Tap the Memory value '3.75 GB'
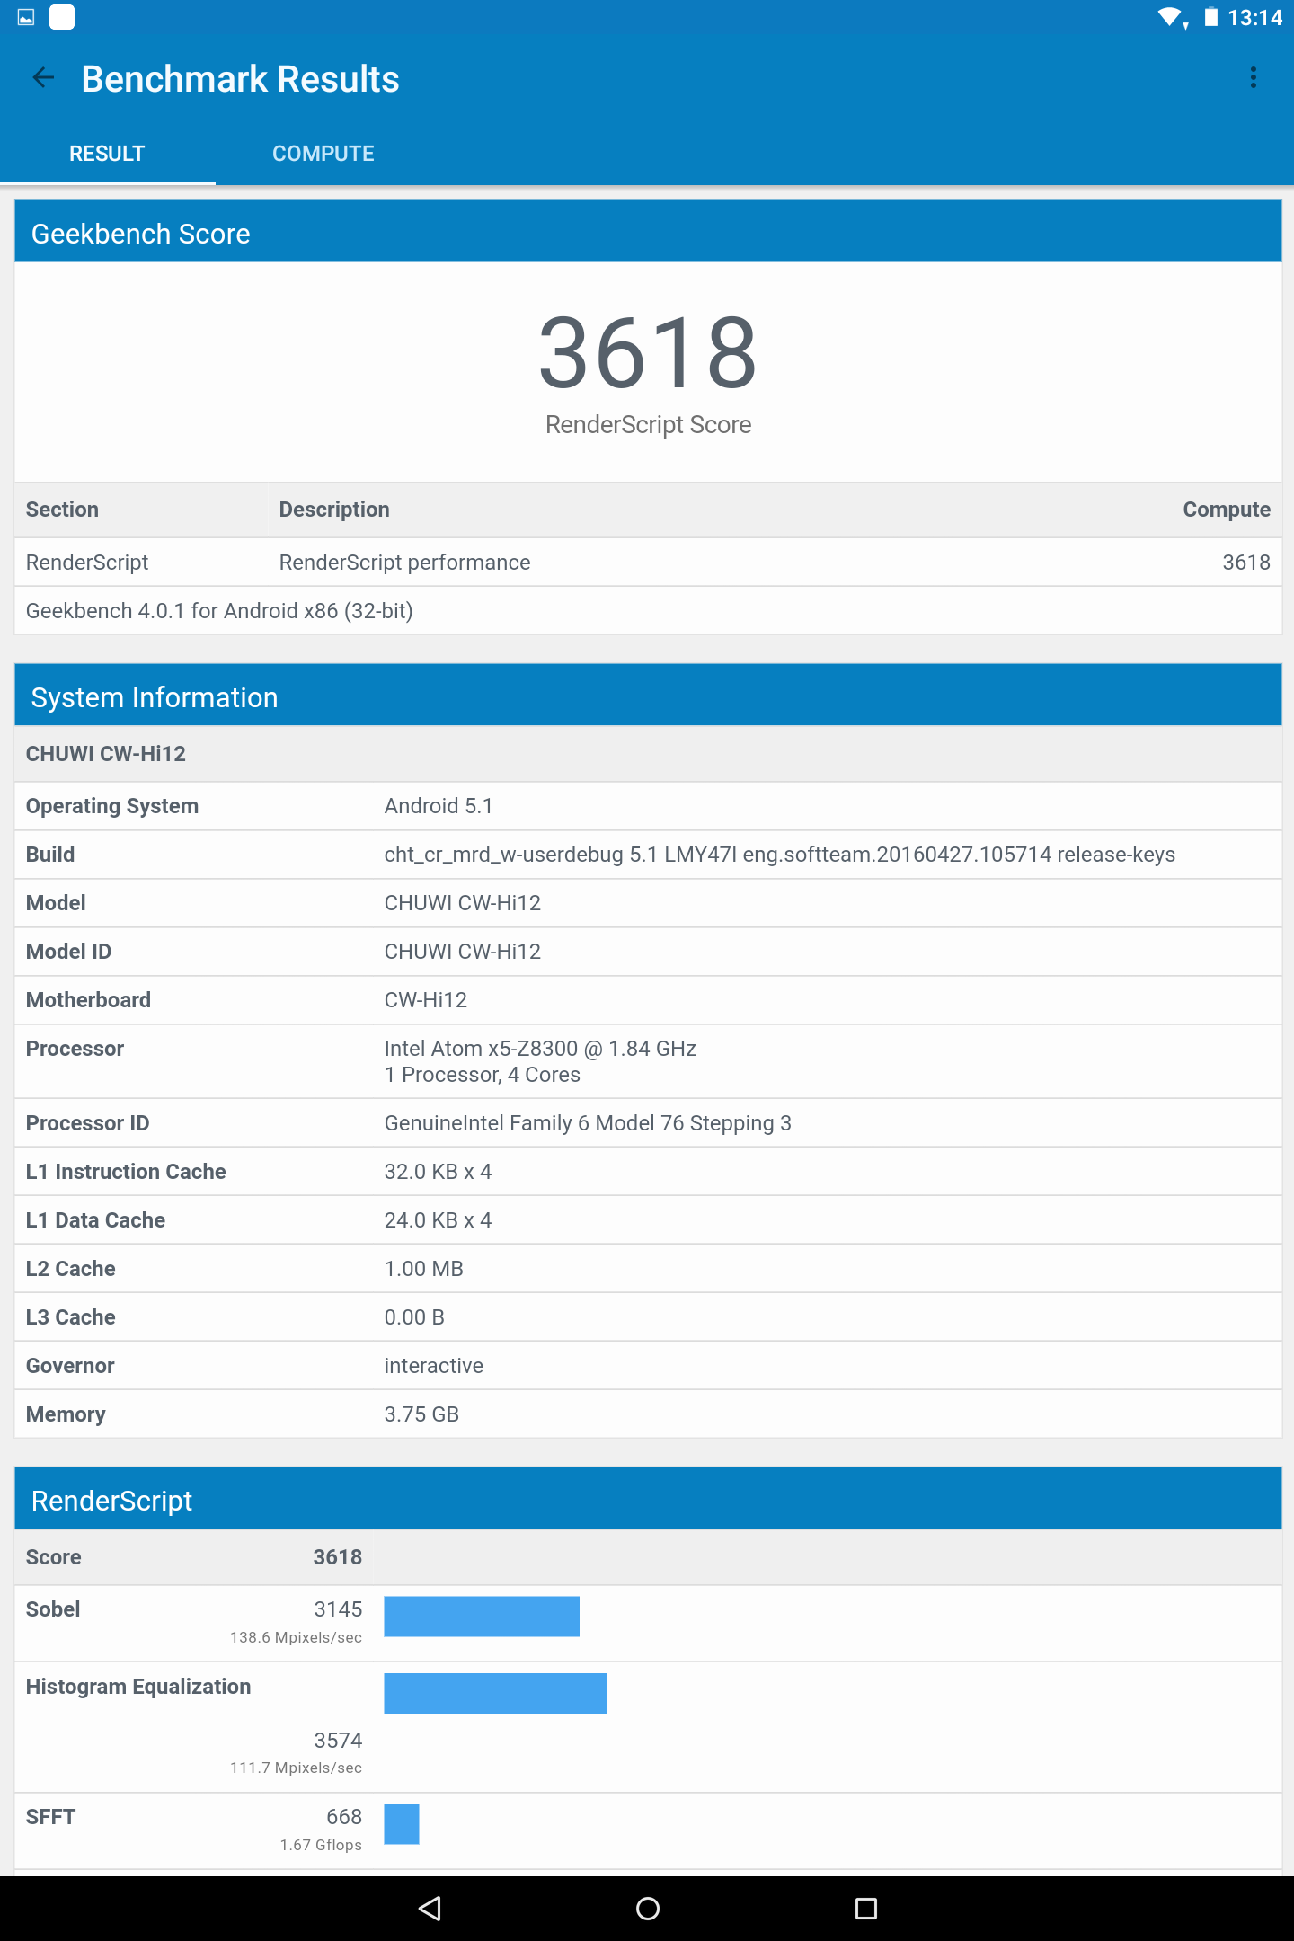Viewport: 1294px width, 1941px height. [x=421, y=1414]
